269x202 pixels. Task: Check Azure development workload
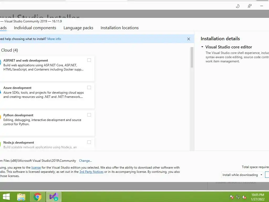coord(89,87)
